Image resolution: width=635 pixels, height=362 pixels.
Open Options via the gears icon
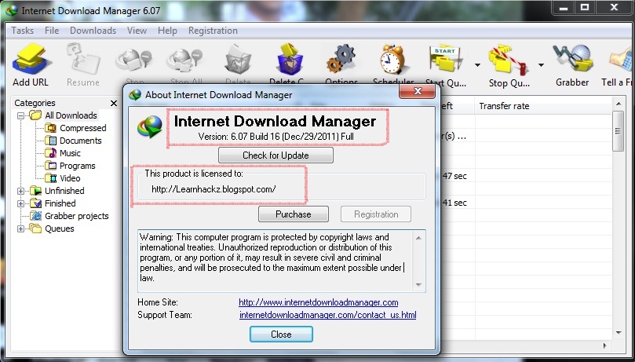(x=341, y=59)
